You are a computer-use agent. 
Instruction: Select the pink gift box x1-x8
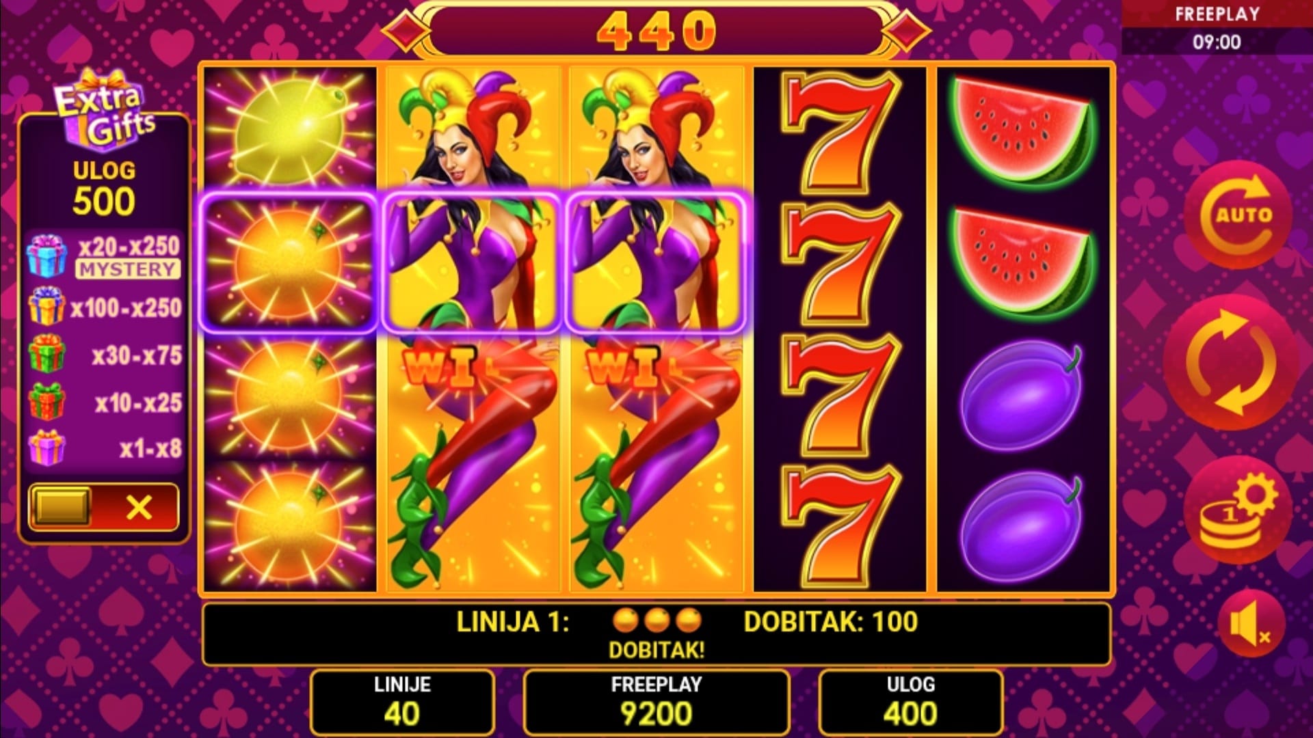47,448
